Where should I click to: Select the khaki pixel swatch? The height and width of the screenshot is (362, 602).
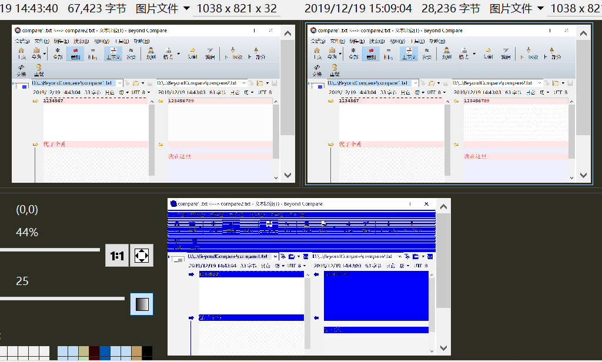pyautogui.click(x=83, y=351)
